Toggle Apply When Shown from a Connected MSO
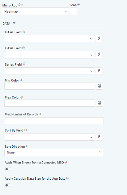Viewport: 127px width, 195px height. (8, 169)
